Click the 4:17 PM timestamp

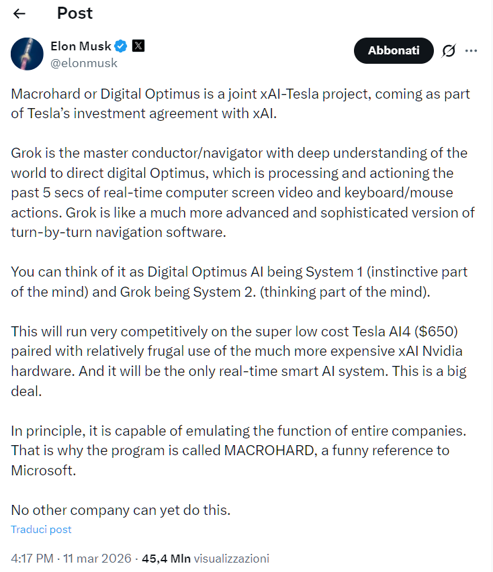[34, 558]
